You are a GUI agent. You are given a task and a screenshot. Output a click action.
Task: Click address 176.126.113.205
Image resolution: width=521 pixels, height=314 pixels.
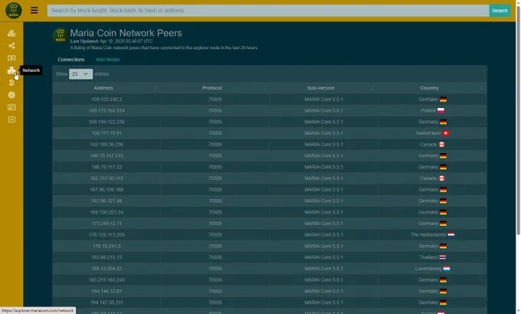106,235
